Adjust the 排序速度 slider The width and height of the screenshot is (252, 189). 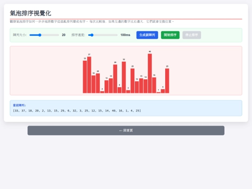pyautogui.click(x=103, y=35)
